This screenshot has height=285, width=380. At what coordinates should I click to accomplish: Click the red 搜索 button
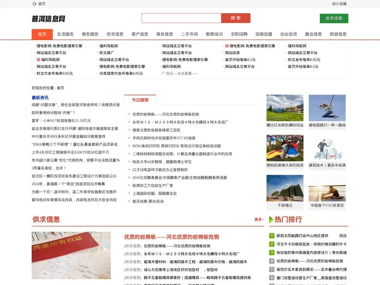tap(235, 18)
